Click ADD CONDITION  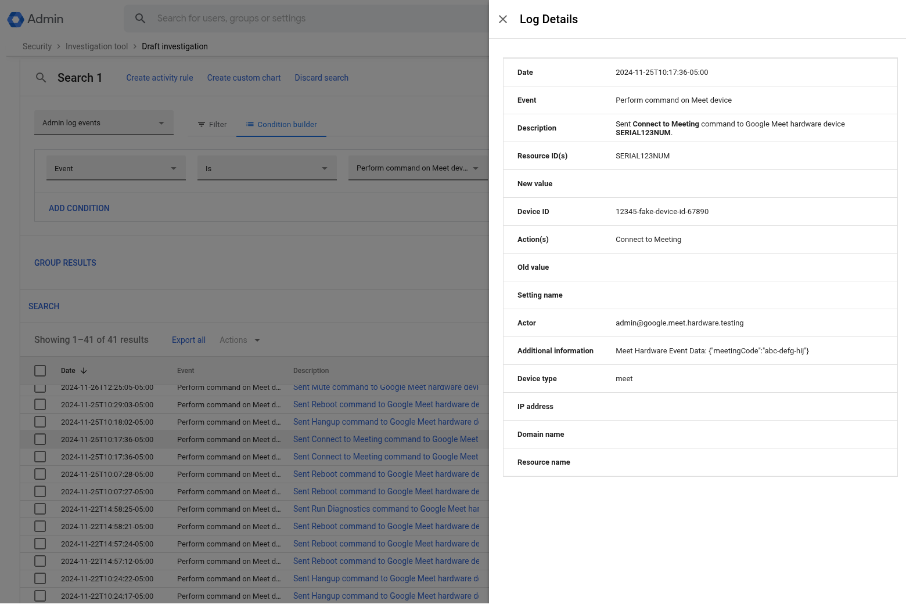tap(79, 208)
